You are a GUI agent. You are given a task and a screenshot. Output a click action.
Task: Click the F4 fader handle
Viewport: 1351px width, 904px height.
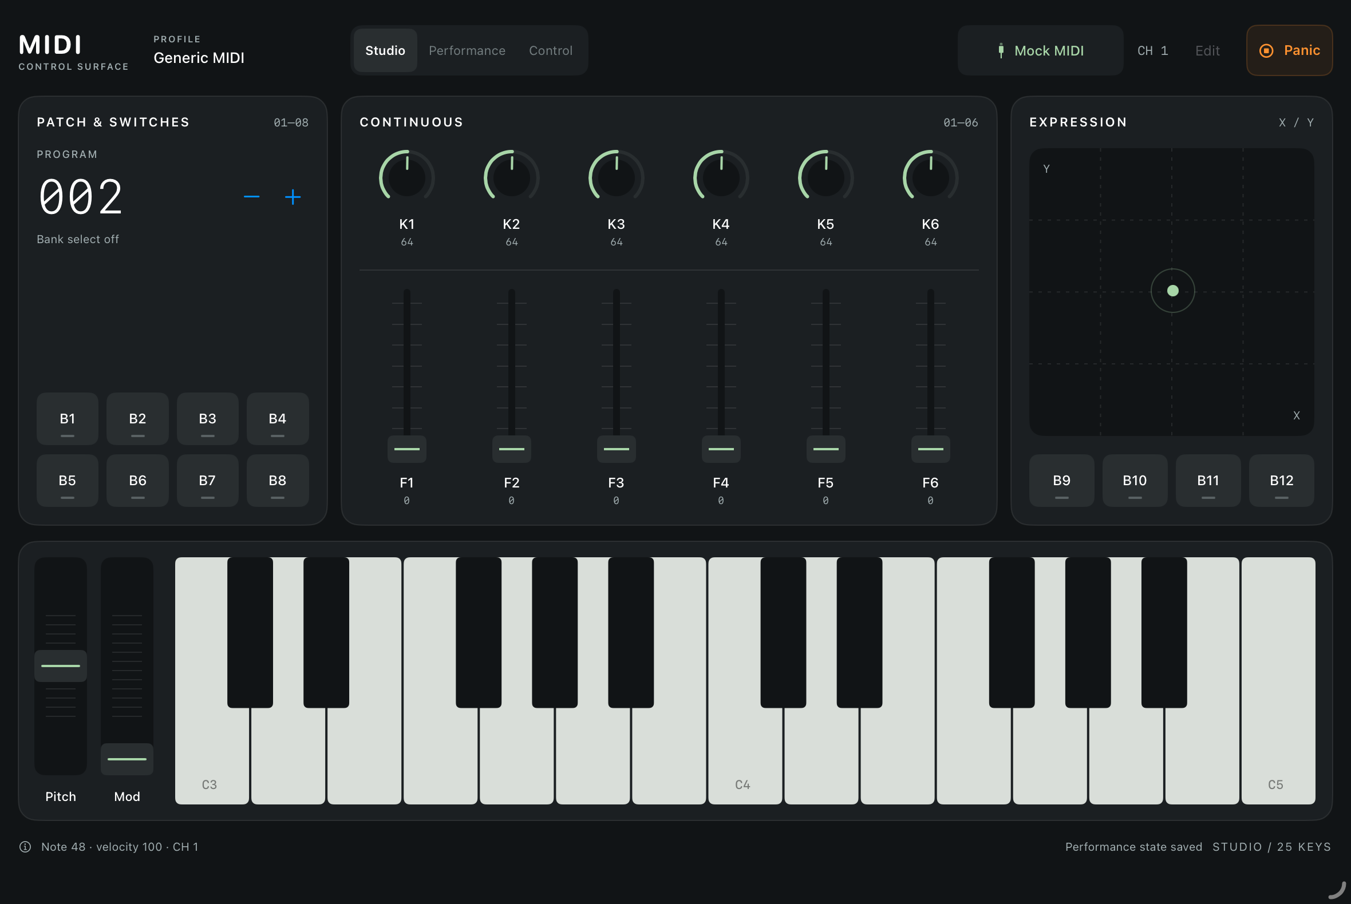pos(721,449)
